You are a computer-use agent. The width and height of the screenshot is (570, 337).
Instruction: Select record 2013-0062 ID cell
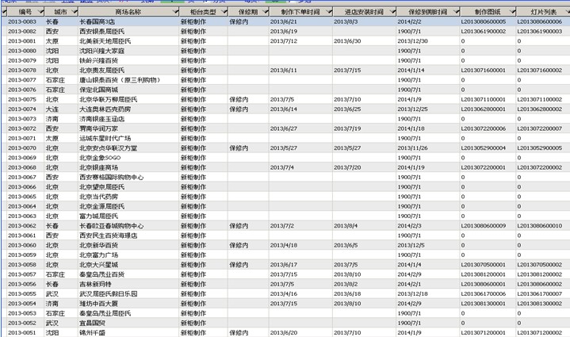[22, 226]
